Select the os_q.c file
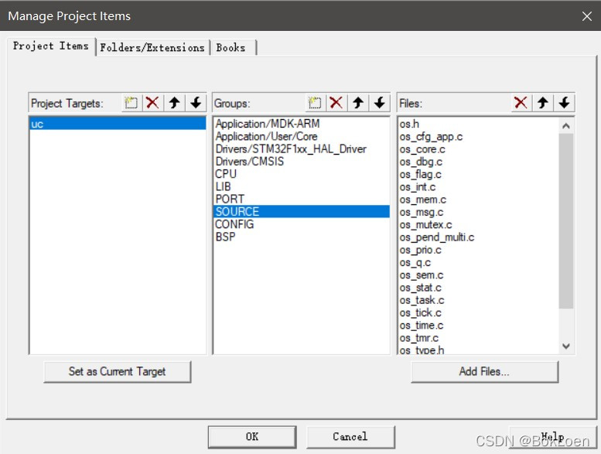This screenshot has width=601, height=454. [478, 263]
